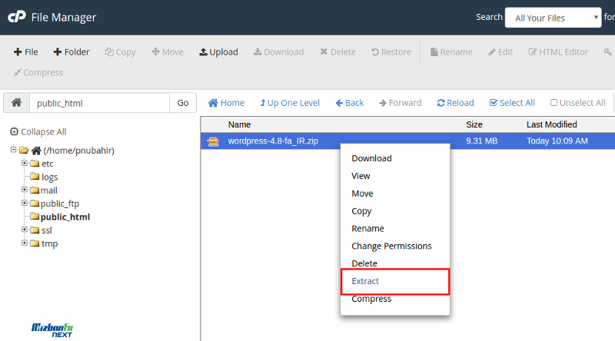The height and width of the screenshot is (341, 615).
Task: Reload the file listing
Action: 455,103
